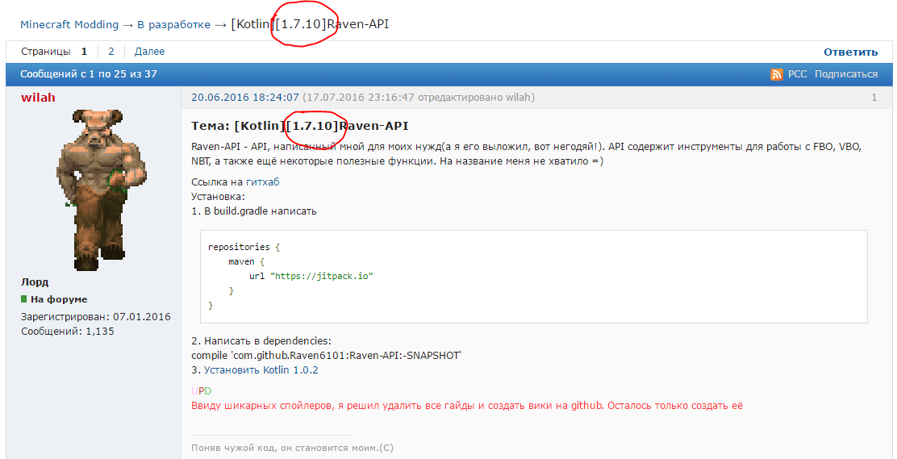Click the [Kotlin][1.7.10]Raven-API breadcrumb title
The height and width of the screenshot is (459, 897).
tap(310, 25)
